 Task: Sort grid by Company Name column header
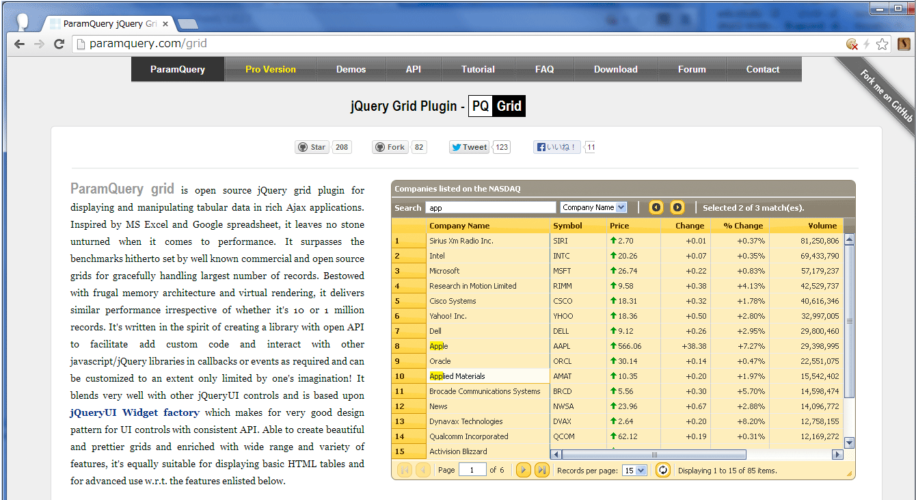[488, 226]
